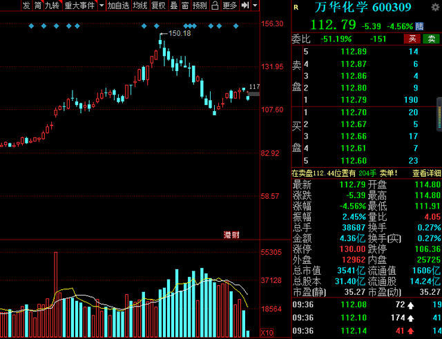The width and height of the screenshot is (442, 339).
Task: Toggle the 简 simplified view button
Action: [37, 6]
